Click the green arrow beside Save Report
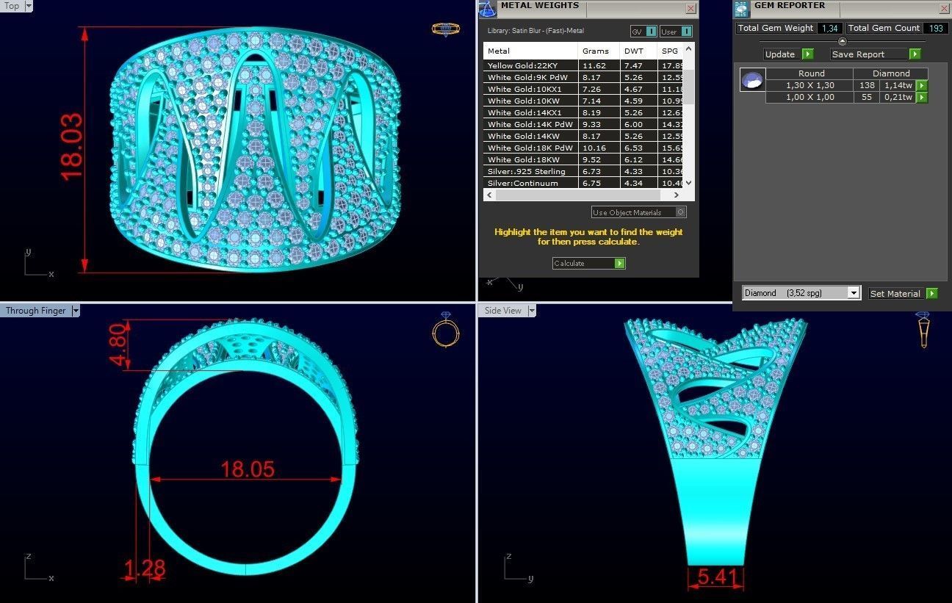The height and width of the screenshot is (603, 952). (915, 54)
